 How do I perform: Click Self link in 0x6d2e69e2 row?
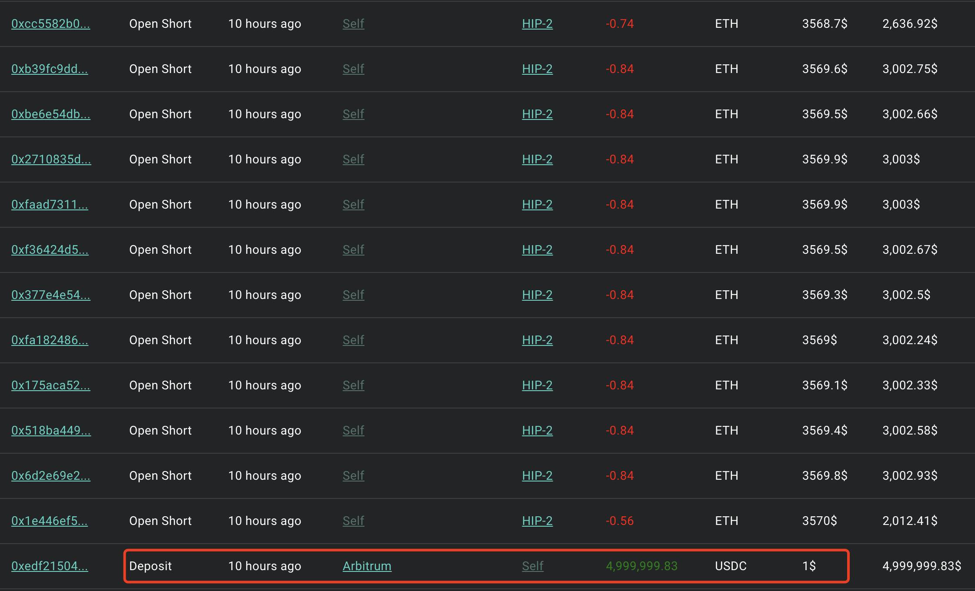(x=354, y=475)
